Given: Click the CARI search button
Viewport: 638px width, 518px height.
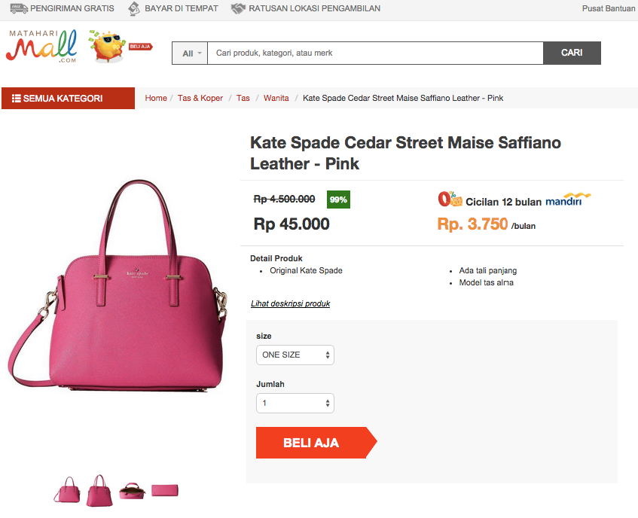Looking at the screenshot, I should click(x=572, y=53).
